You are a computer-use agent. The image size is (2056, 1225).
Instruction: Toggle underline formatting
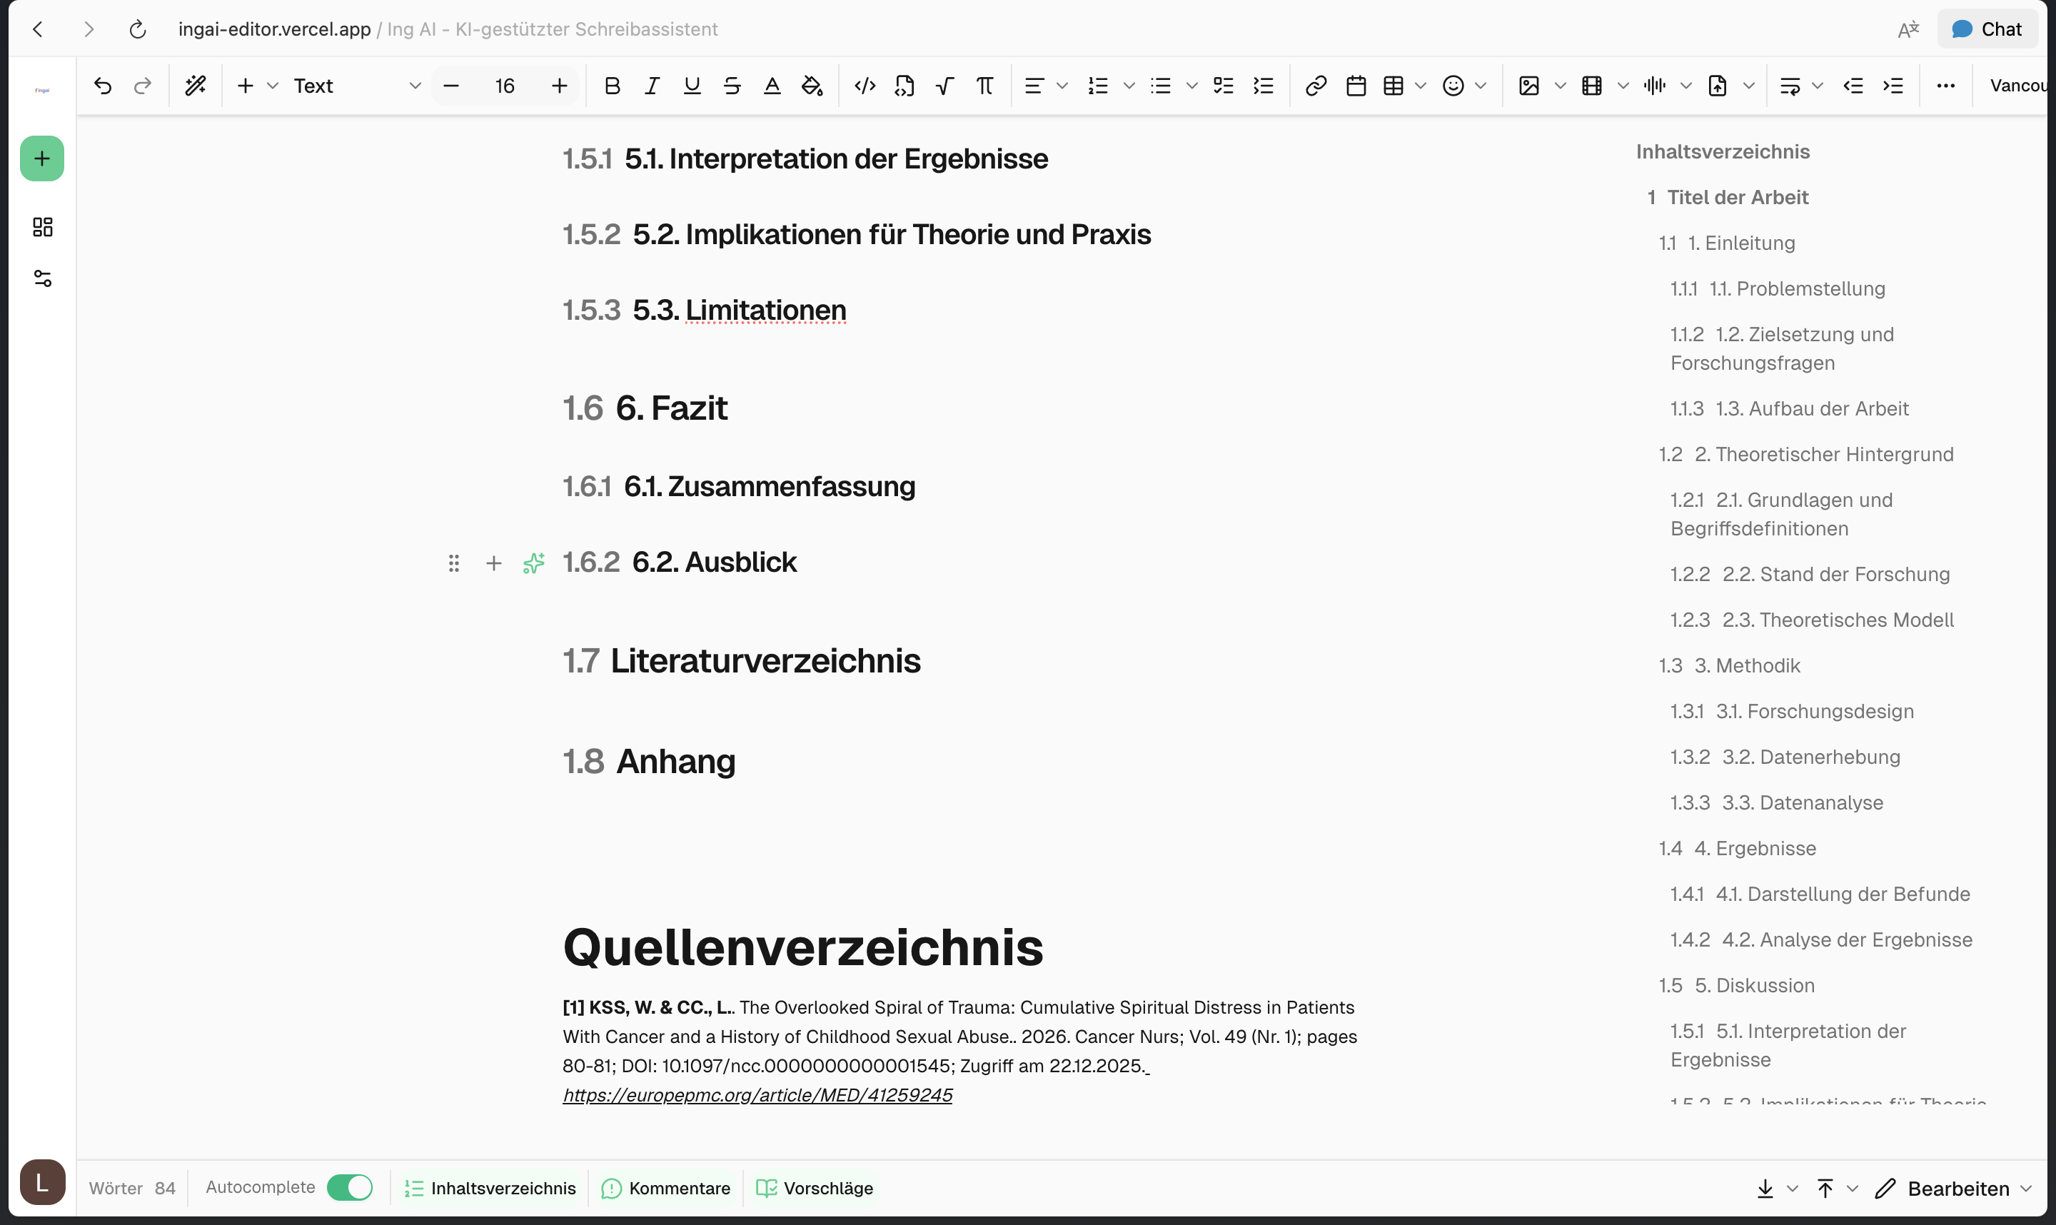tap(692, 86)
